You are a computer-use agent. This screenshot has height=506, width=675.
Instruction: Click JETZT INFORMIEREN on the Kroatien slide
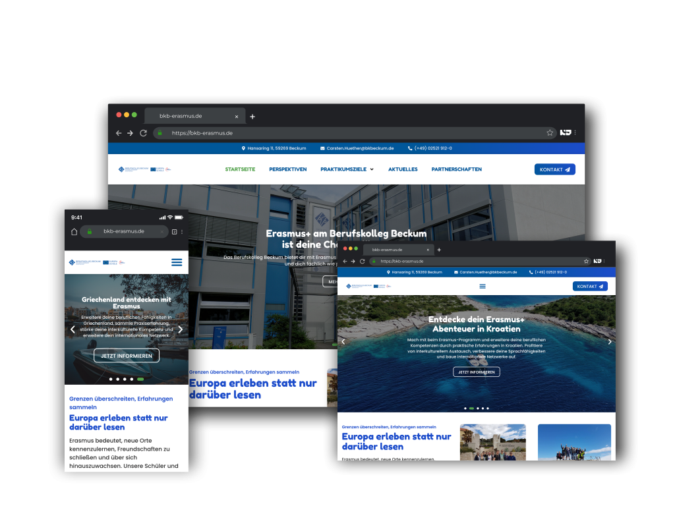(x=477, y=372)
